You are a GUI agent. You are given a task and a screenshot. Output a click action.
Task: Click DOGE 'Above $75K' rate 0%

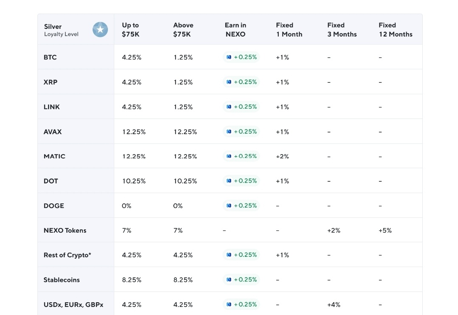pyautogui.click(x=178, y=205)
